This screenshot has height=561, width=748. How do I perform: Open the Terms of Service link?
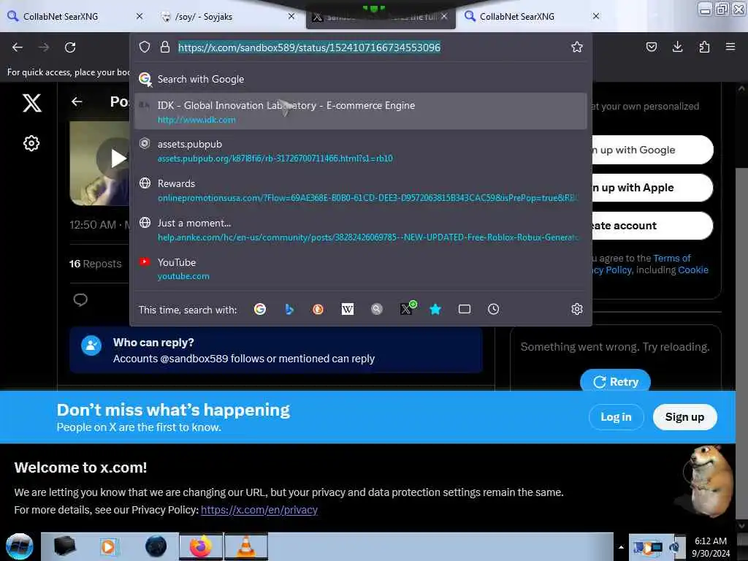(672, 258)
